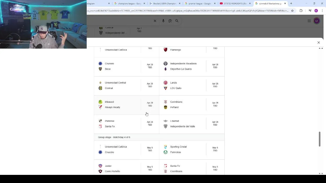The height and width of the screenshot is (183, 326).
Task: Click 'Always Ready' team name
Action: click(x=112, y=107)
